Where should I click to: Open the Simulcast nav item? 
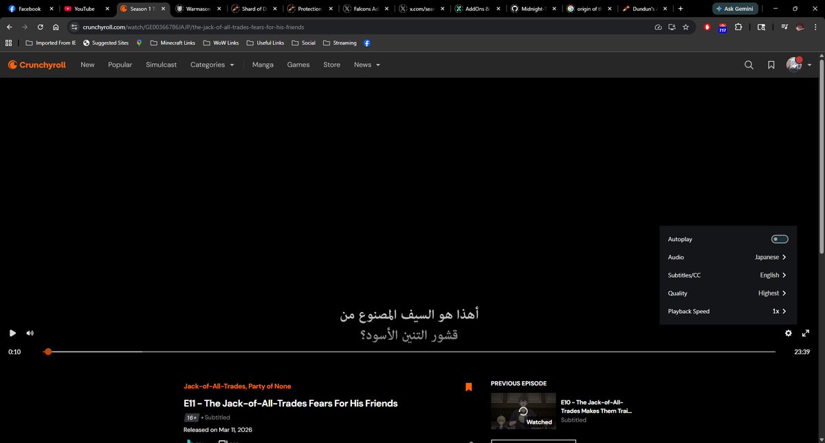[161, 65]
